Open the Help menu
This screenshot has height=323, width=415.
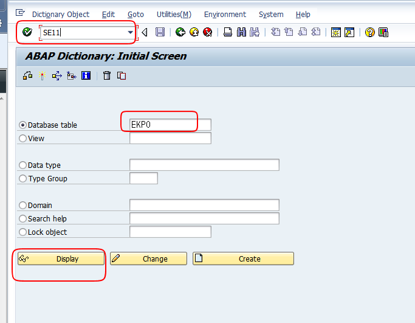click(x=303, y=15)
